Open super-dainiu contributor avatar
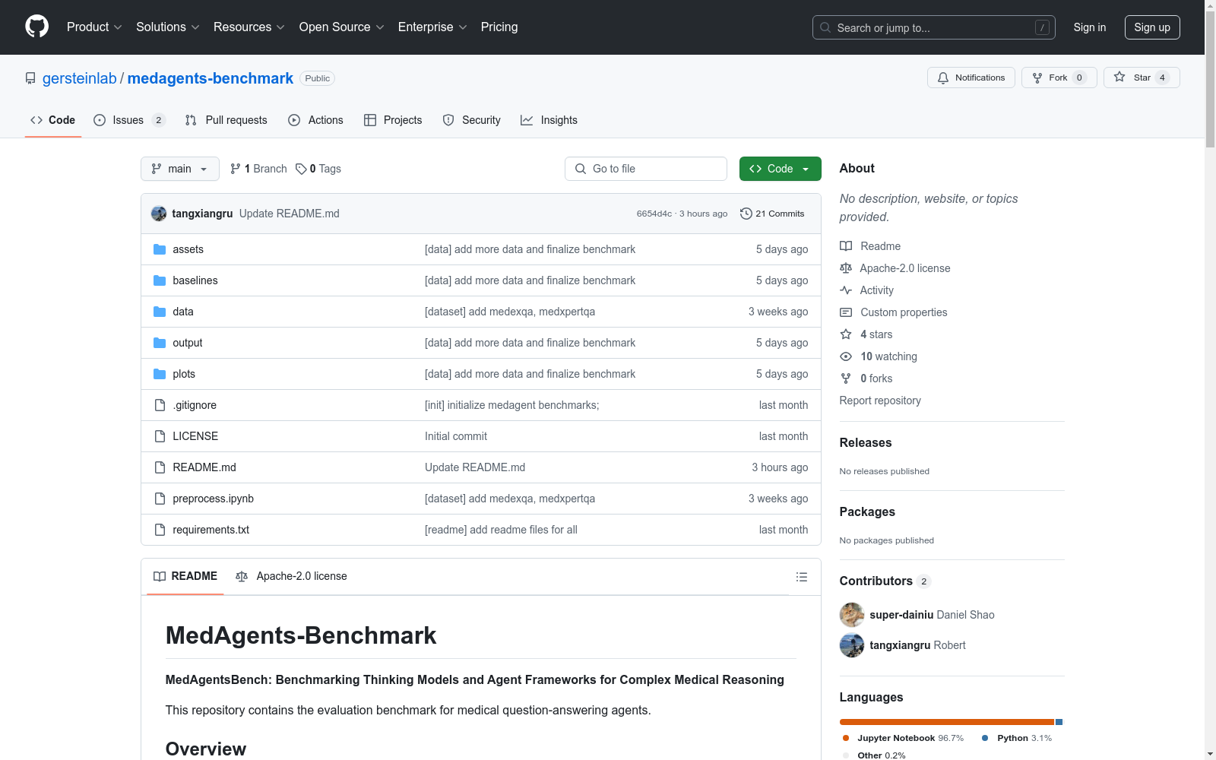This screenshot has width=1216, height=760. (x=852, y=615)
